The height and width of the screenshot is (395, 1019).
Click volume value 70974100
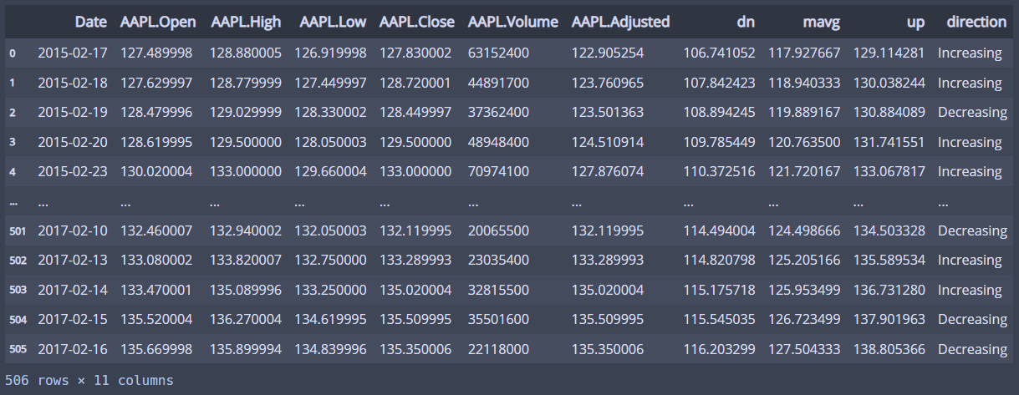pyautogui.click(x=499, y=171)
